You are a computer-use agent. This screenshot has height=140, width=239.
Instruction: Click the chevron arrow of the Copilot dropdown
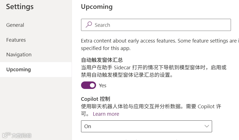click(207, 126)
